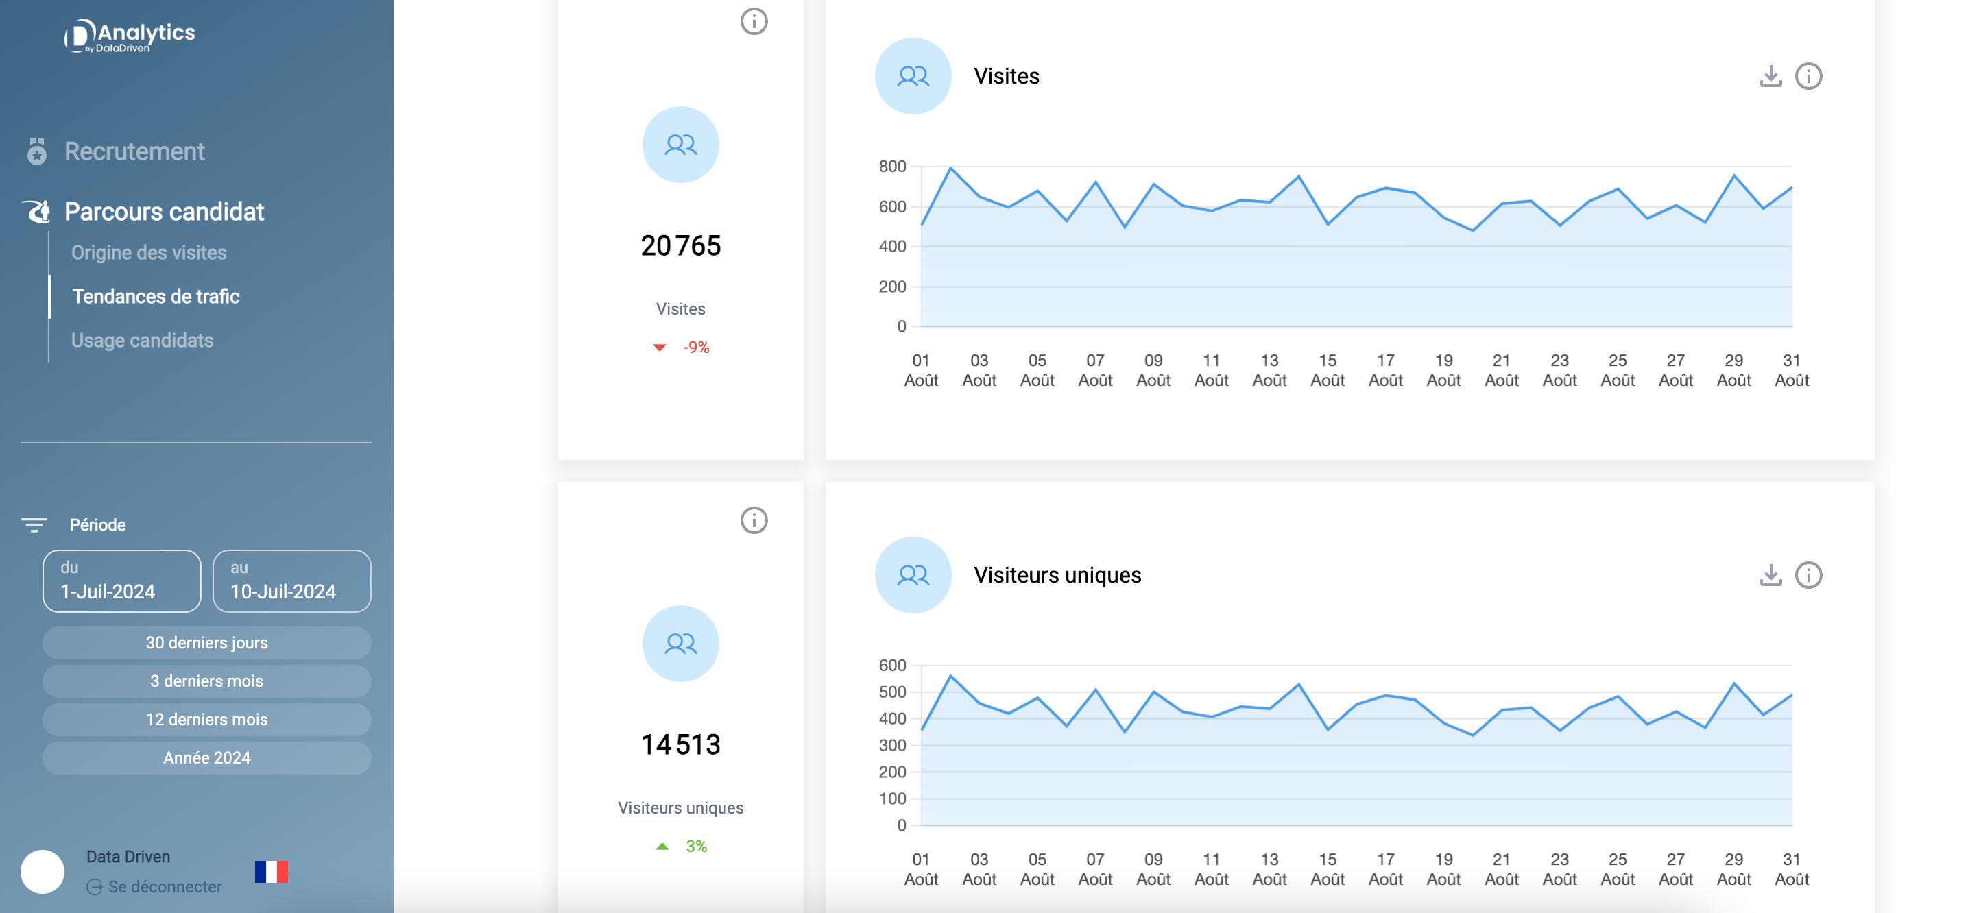Download the Visites chart data
The image size is (1968, 913).
point(1770,76)
